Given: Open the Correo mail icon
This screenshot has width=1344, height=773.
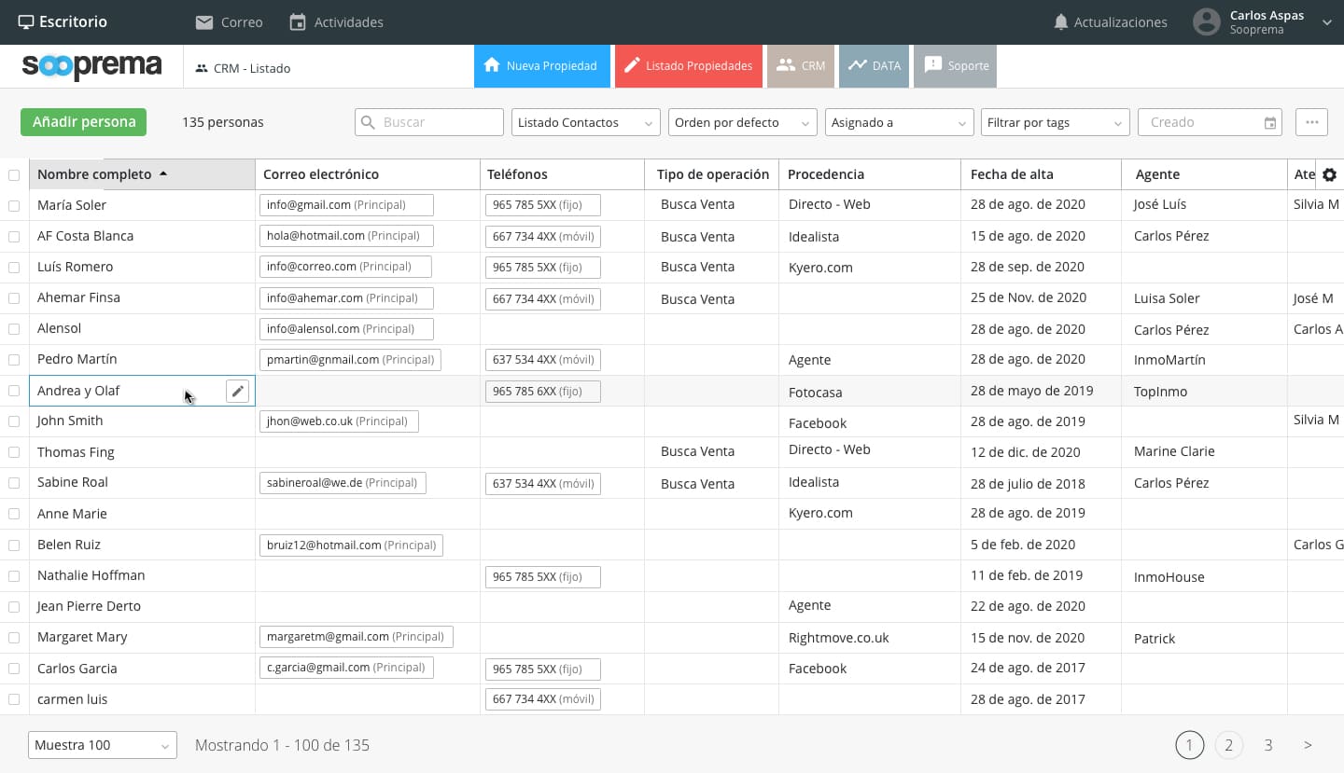Looking at the screenshot, I should tap(204, 22).
